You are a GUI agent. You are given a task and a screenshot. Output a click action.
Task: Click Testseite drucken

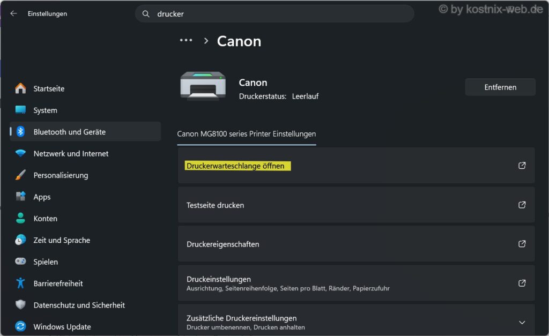(356, 204)
